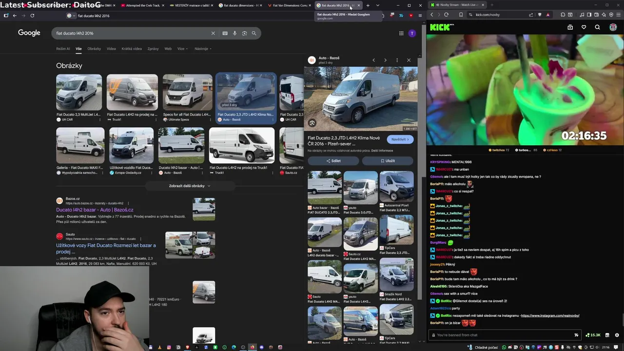Open the Google account avatar T
The width and height of the screenshot is (624, 351).
point(412,33)
